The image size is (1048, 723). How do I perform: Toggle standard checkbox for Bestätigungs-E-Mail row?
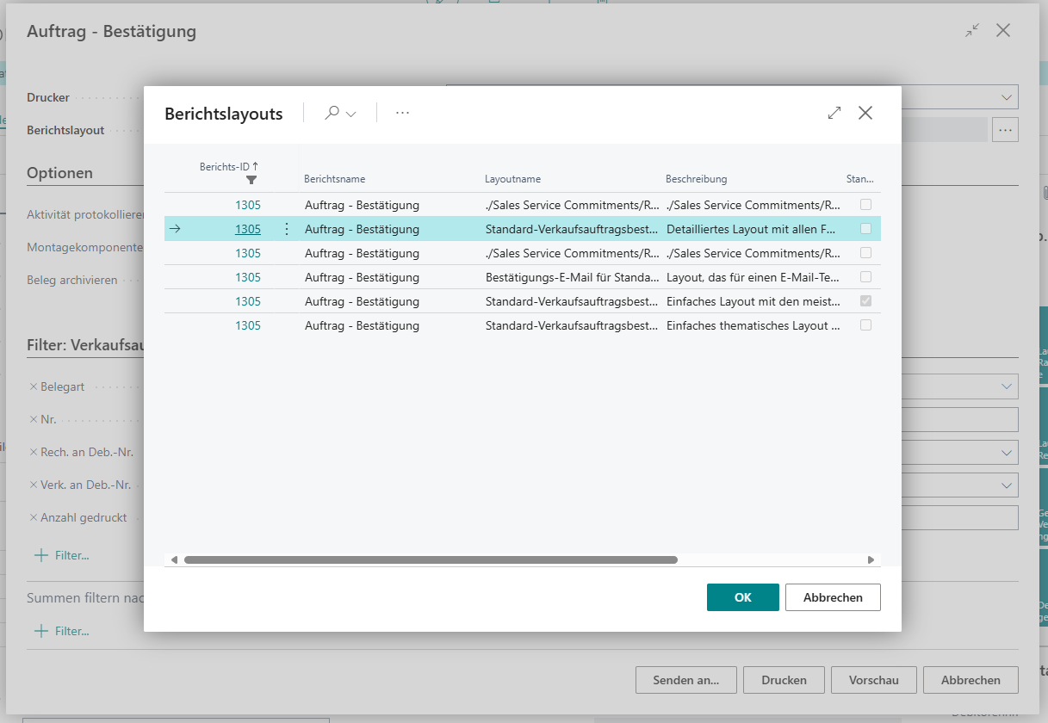click(x=865, y=277)
